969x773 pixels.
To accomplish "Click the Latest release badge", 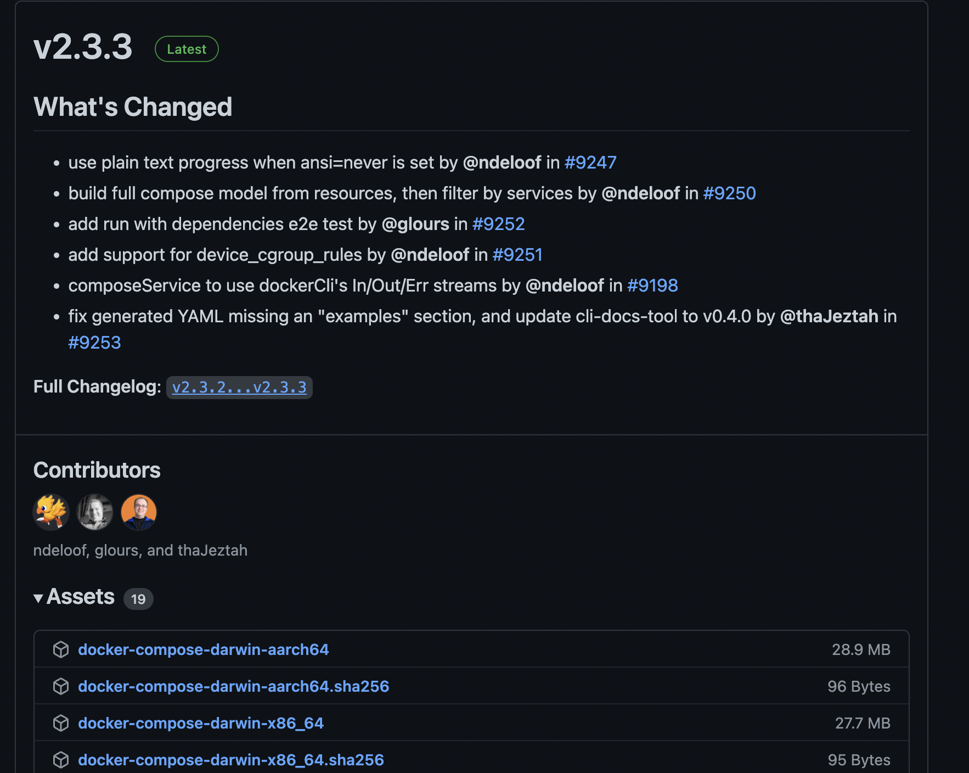I will tap(187, 49).
